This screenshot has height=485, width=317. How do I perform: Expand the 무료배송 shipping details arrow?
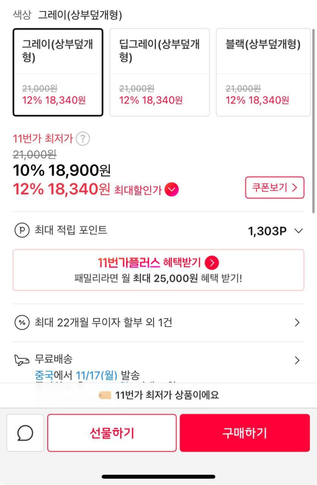[297, 360]
